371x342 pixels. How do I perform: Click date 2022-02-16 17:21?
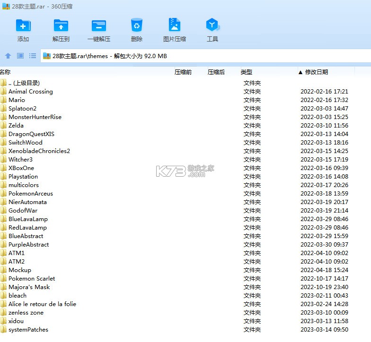click(324, 92)
